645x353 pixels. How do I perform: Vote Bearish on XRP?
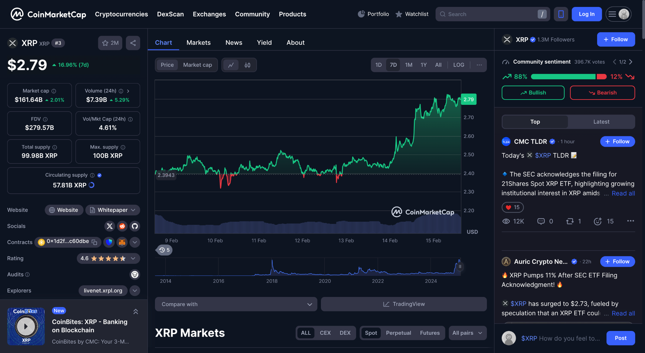pos(602,93)
